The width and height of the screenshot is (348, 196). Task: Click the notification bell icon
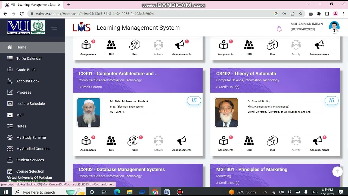click(x=279, y=29)
